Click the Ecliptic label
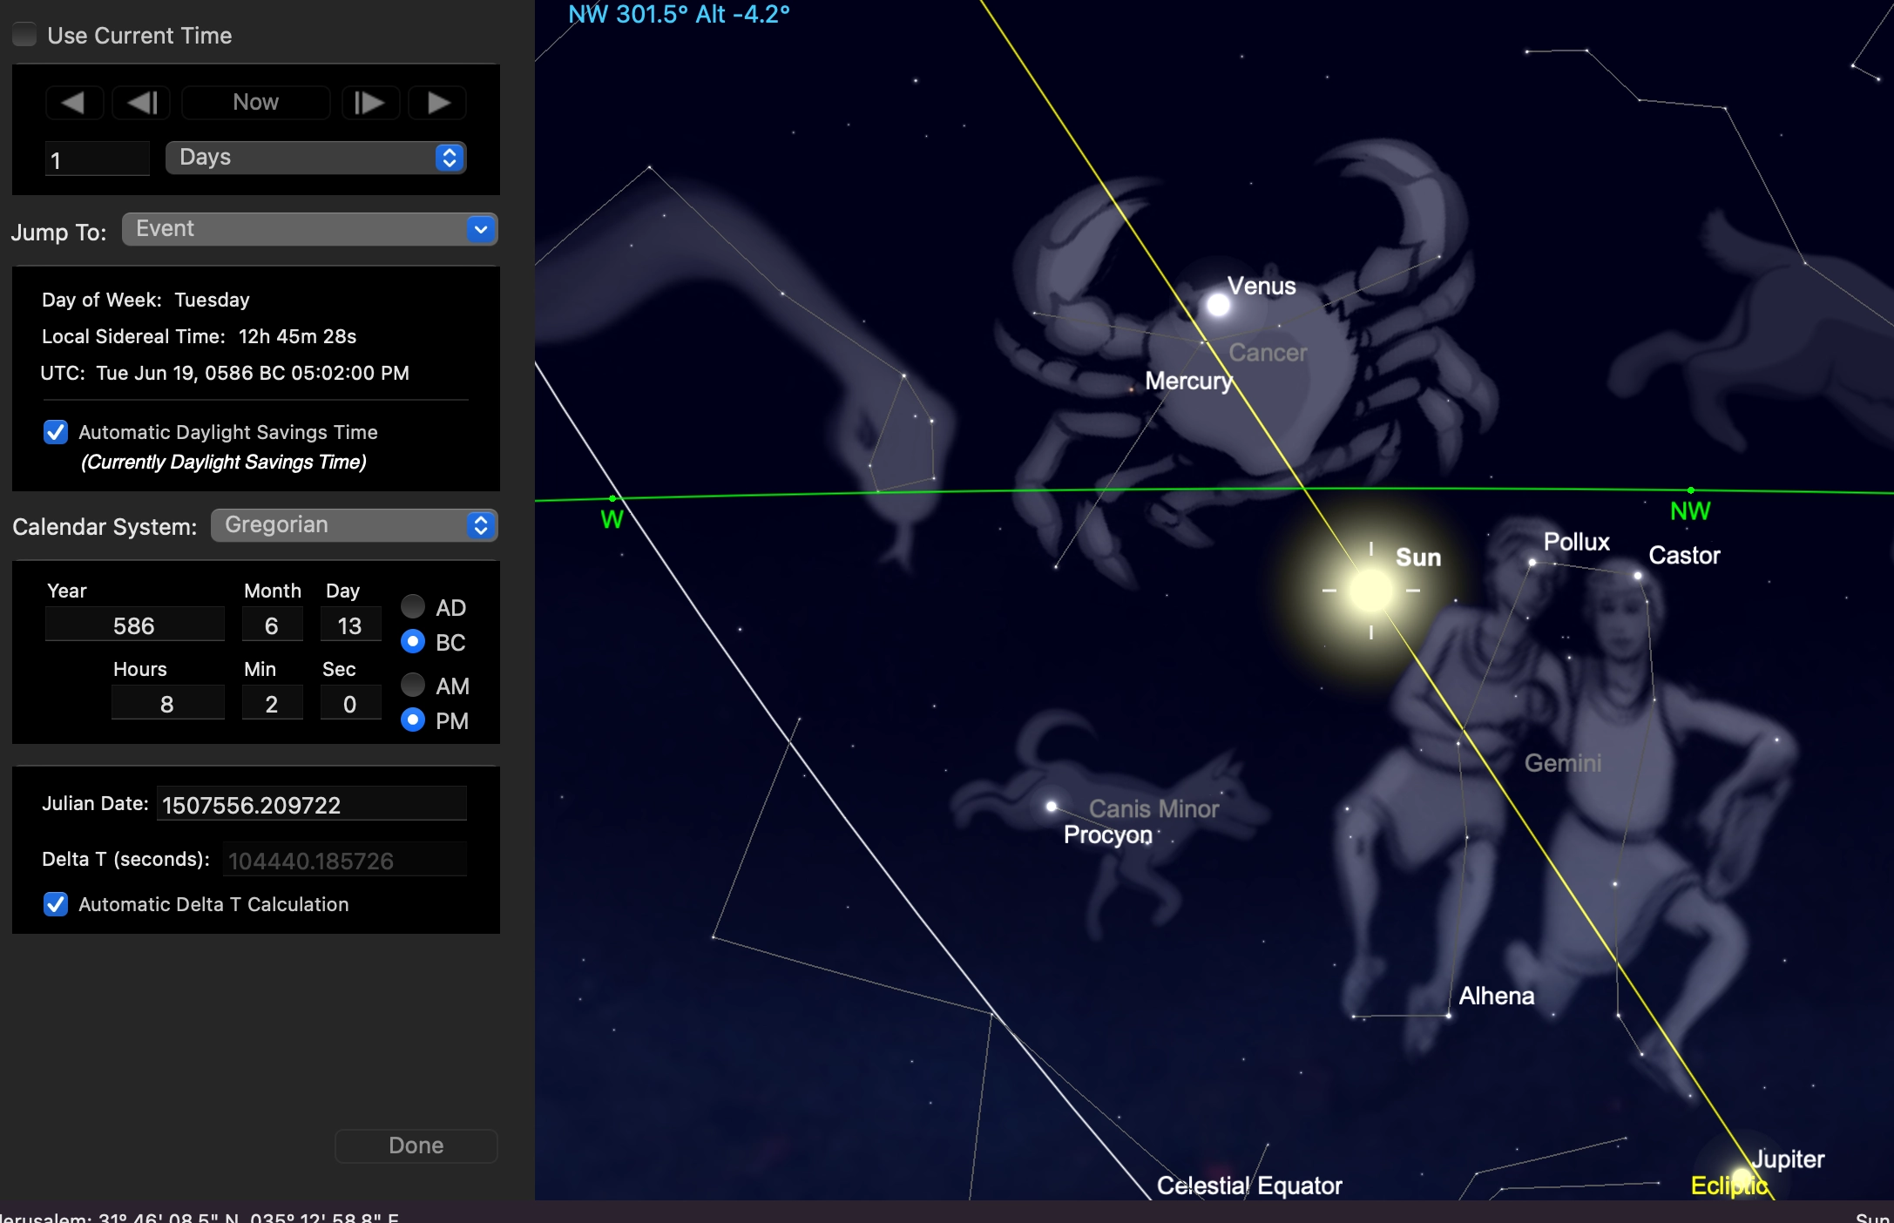Viewport: 1894px width, 1223px height. (1728, 1186)
